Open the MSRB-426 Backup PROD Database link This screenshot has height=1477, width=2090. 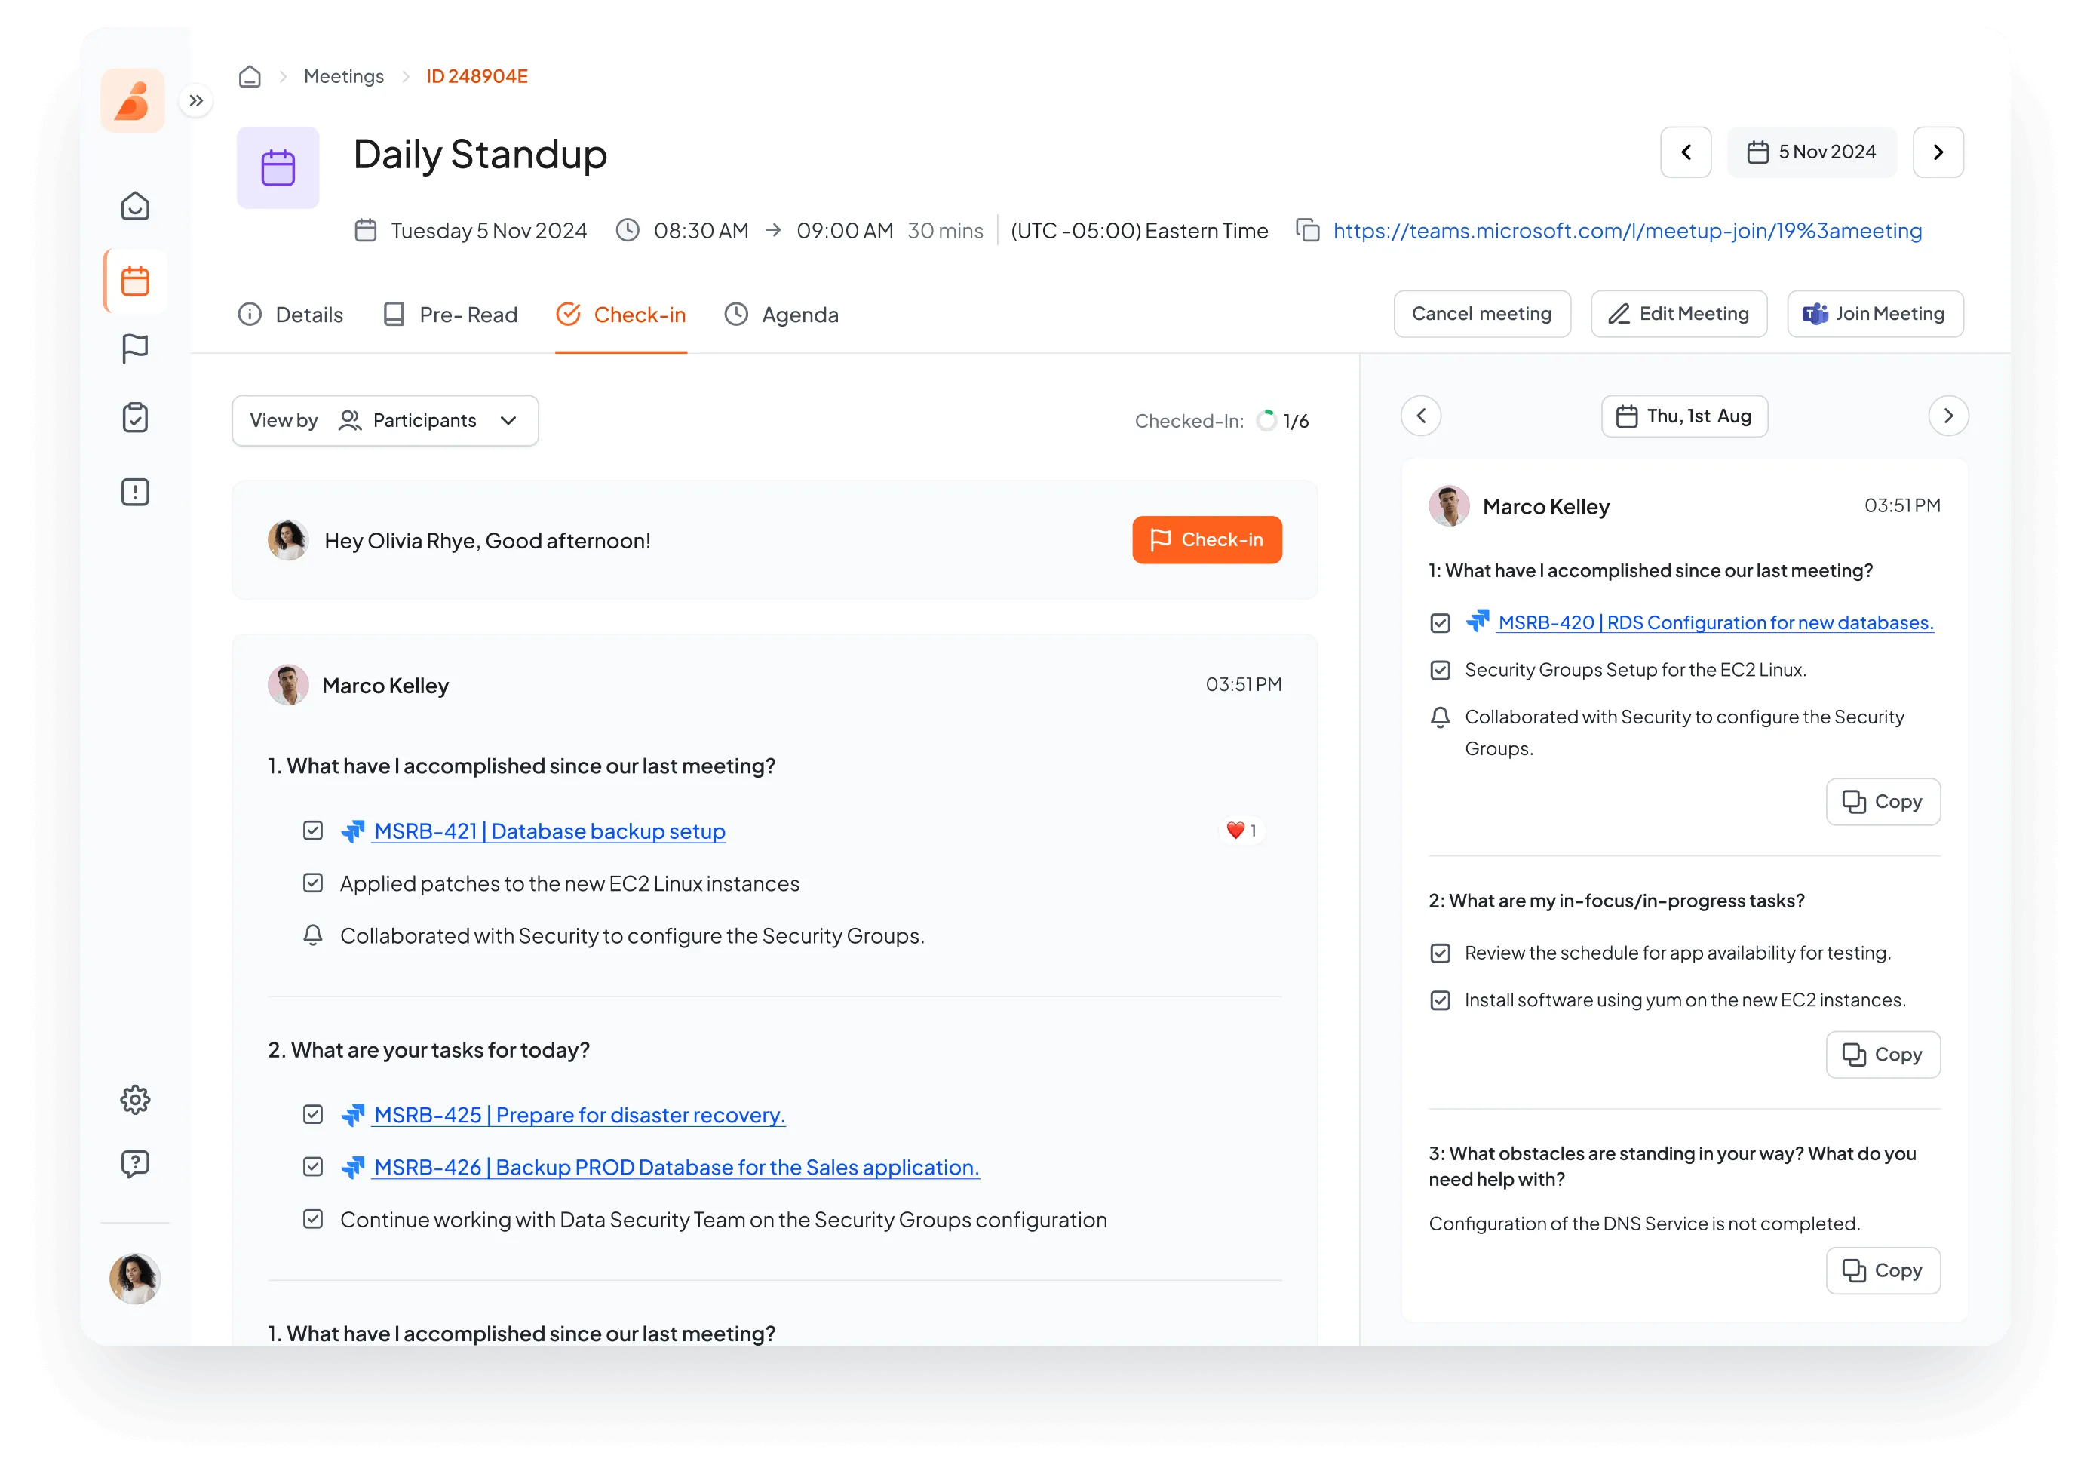[x=677, y=1168]
